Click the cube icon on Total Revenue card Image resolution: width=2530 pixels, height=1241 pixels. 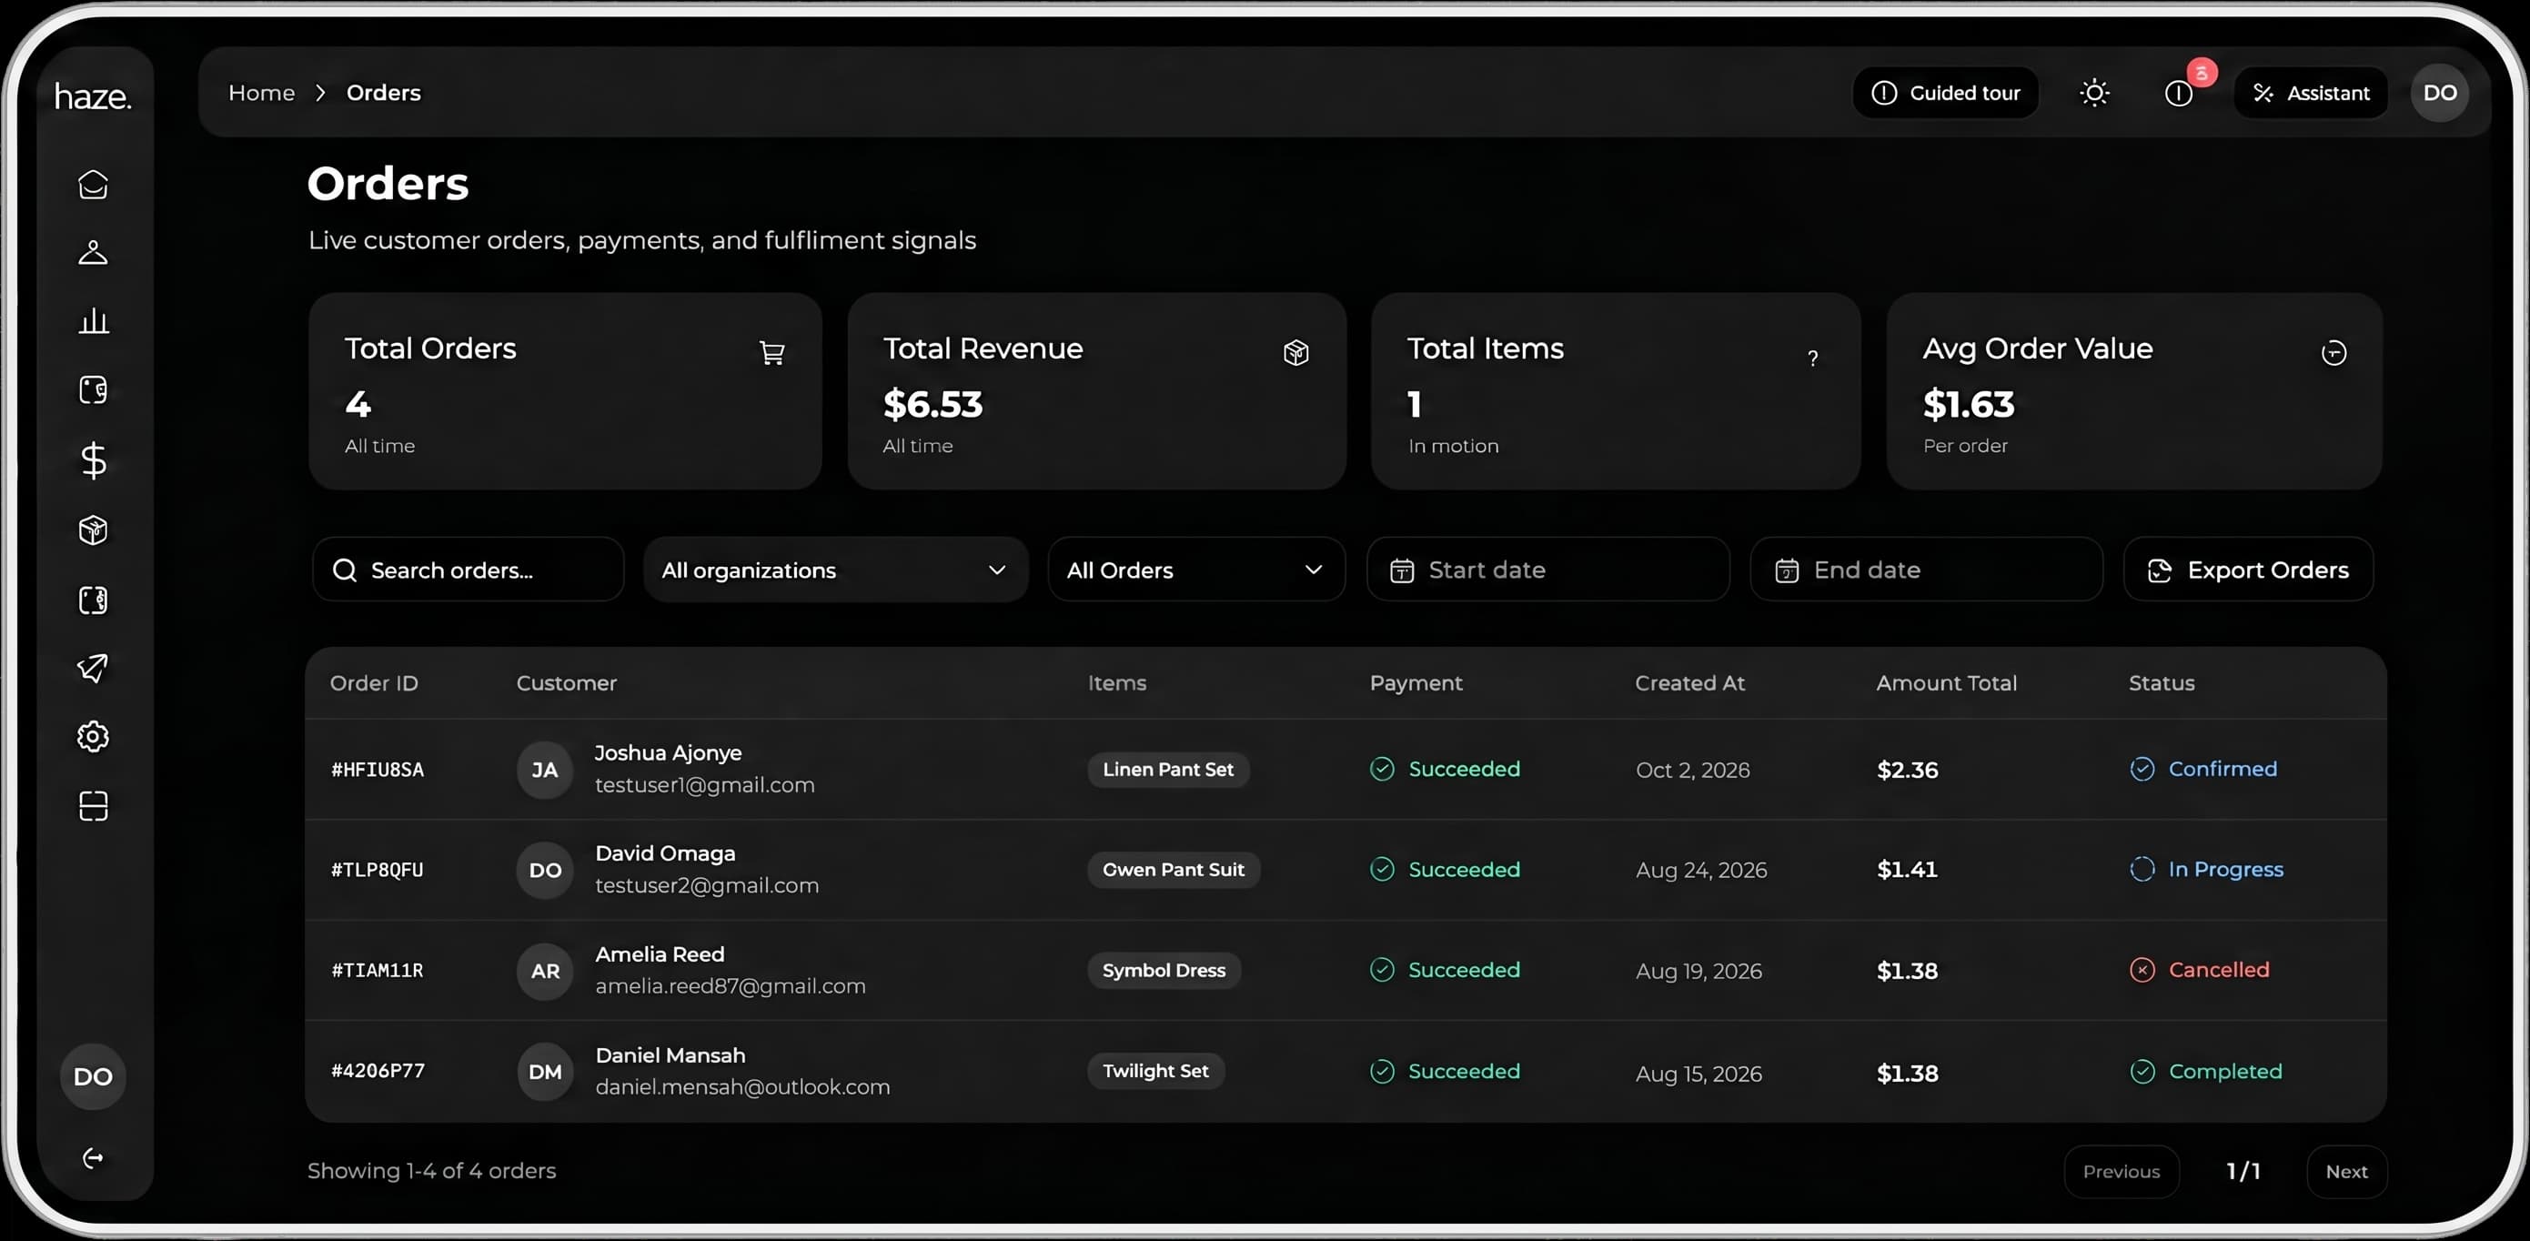pos(1295,353)
